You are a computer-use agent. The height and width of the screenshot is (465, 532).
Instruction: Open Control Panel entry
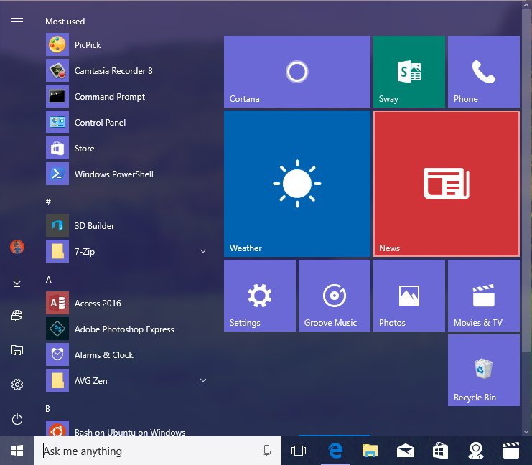pos(127,122)
